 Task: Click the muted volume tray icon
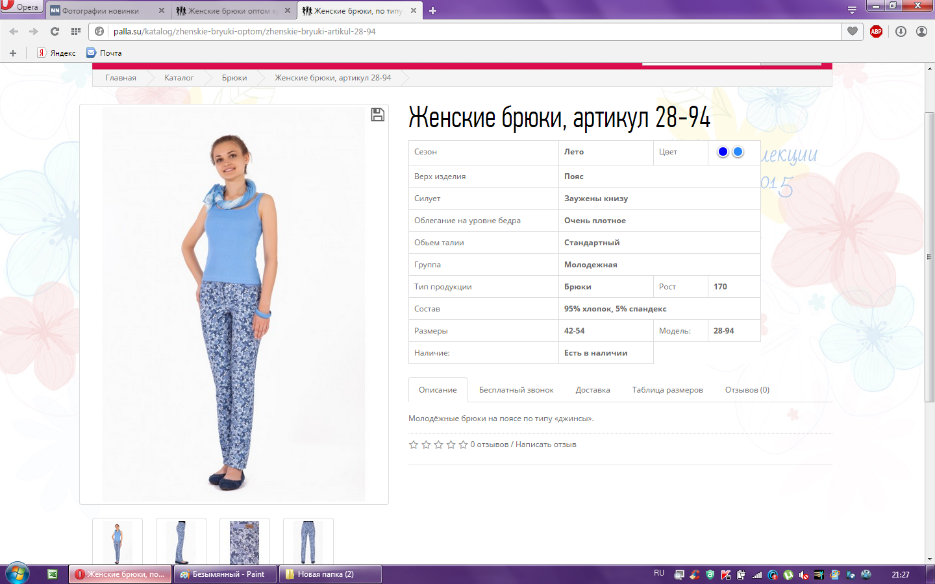[804, 575]
